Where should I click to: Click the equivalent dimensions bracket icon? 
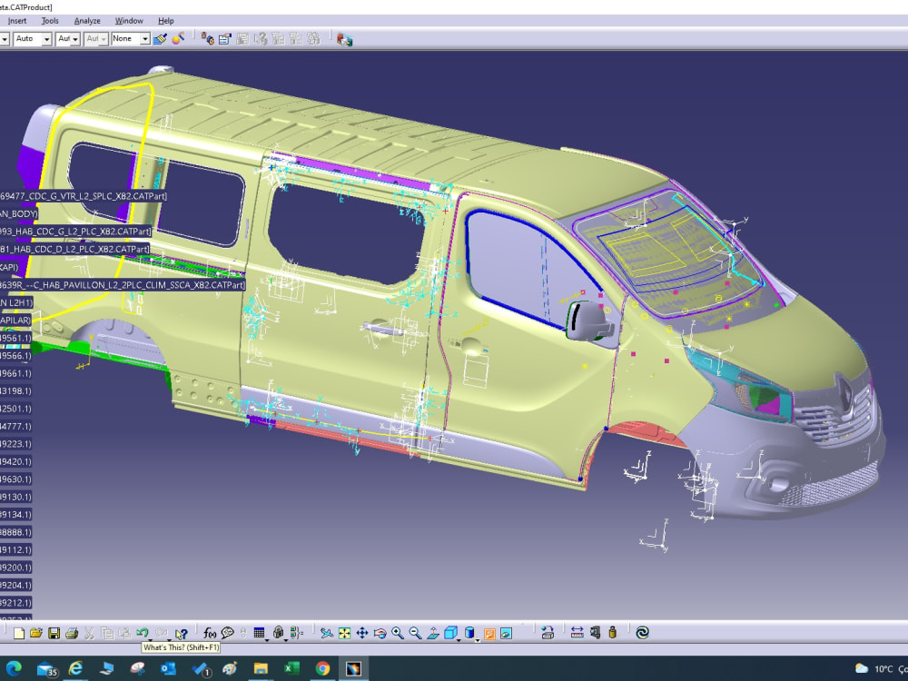tap(297, 633)
